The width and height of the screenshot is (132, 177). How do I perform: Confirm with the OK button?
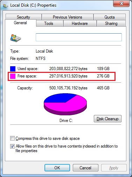point(57,168)
